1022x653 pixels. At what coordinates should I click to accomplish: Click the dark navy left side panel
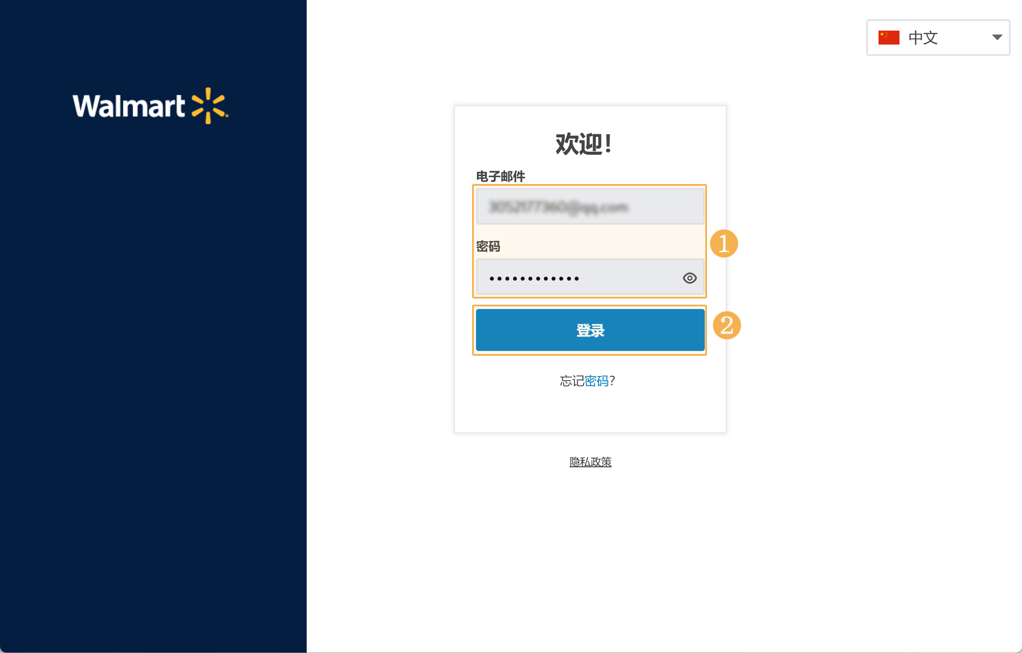pyautogui.click(x=153, y=350)
